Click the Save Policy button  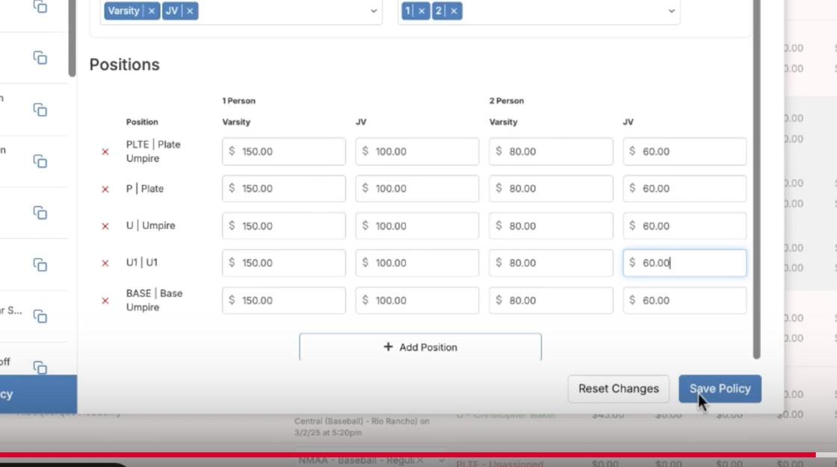(720, 389)
